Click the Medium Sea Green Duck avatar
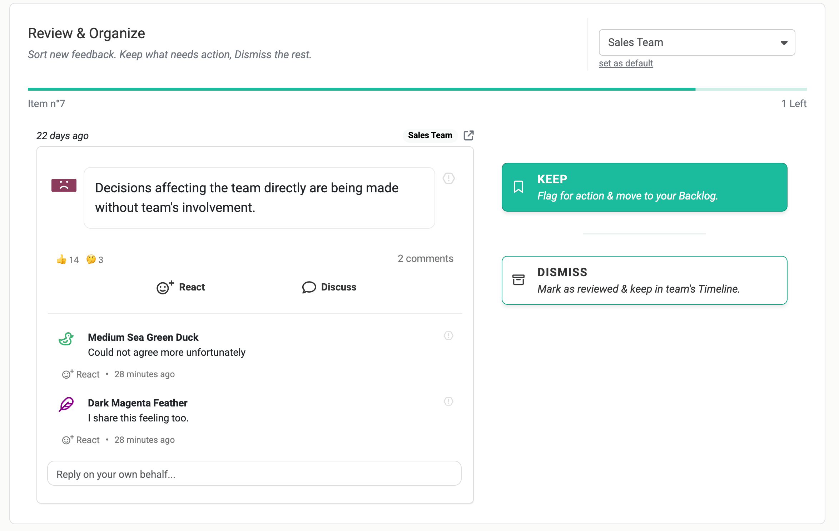The image size is (839, 531). 66,339
